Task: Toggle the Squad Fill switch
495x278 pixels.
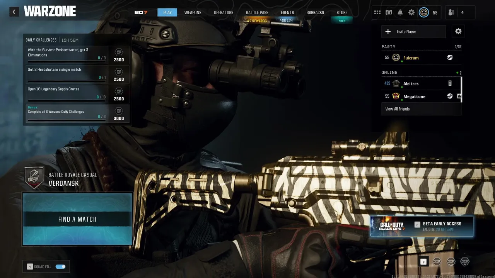Action: (60, 266)
